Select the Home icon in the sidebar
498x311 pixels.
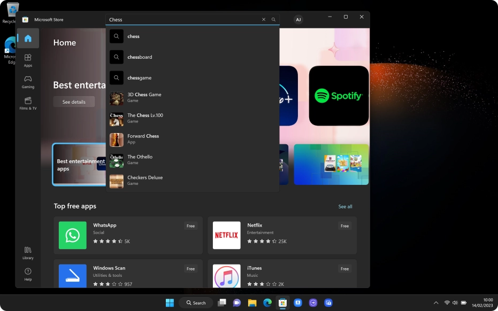27,38
